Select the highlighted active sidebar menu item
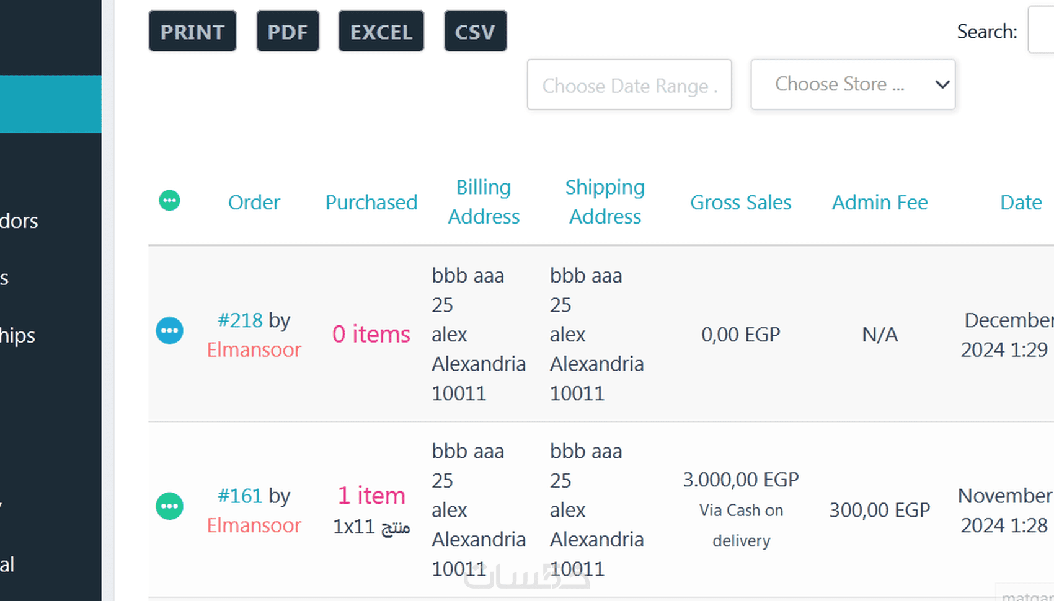The width and height of the screenshot is (1054, 601). tap(50, 104)
